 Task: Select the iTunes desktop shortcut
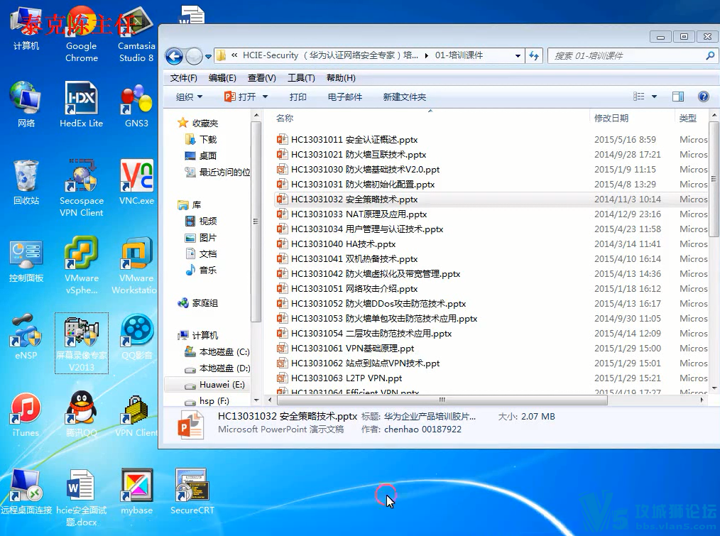(x=26, y=415)
